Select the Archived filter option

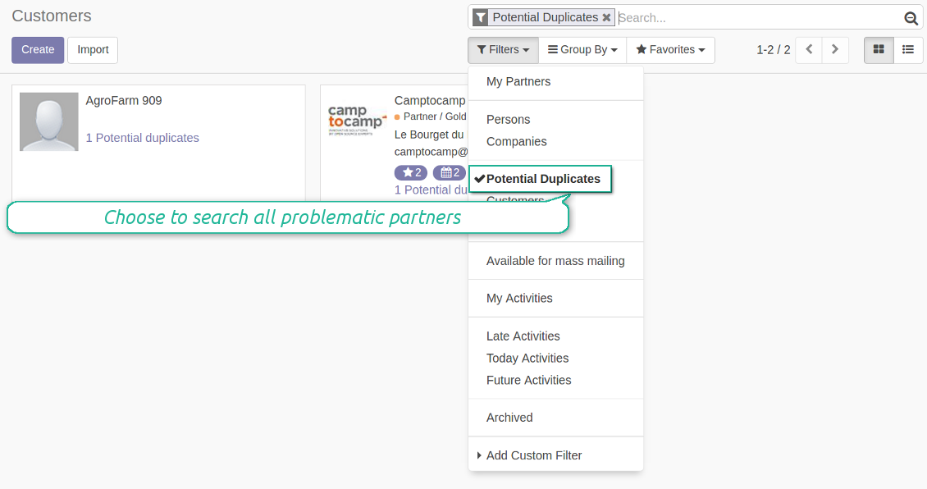509,418
